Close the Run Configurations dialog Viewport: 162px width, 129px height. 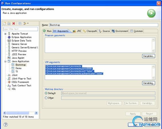coord(159,3)
